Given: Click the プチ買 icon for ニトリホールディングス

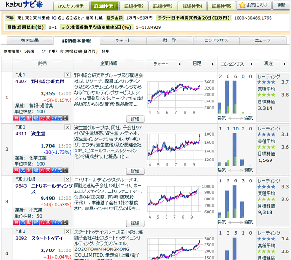Looking at the screenshot, I should point(44,222).
